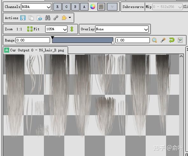The width and height of the screenshot is (188, 156).
Task: Toggle the Green channel button
Action: tap(66, 7)
